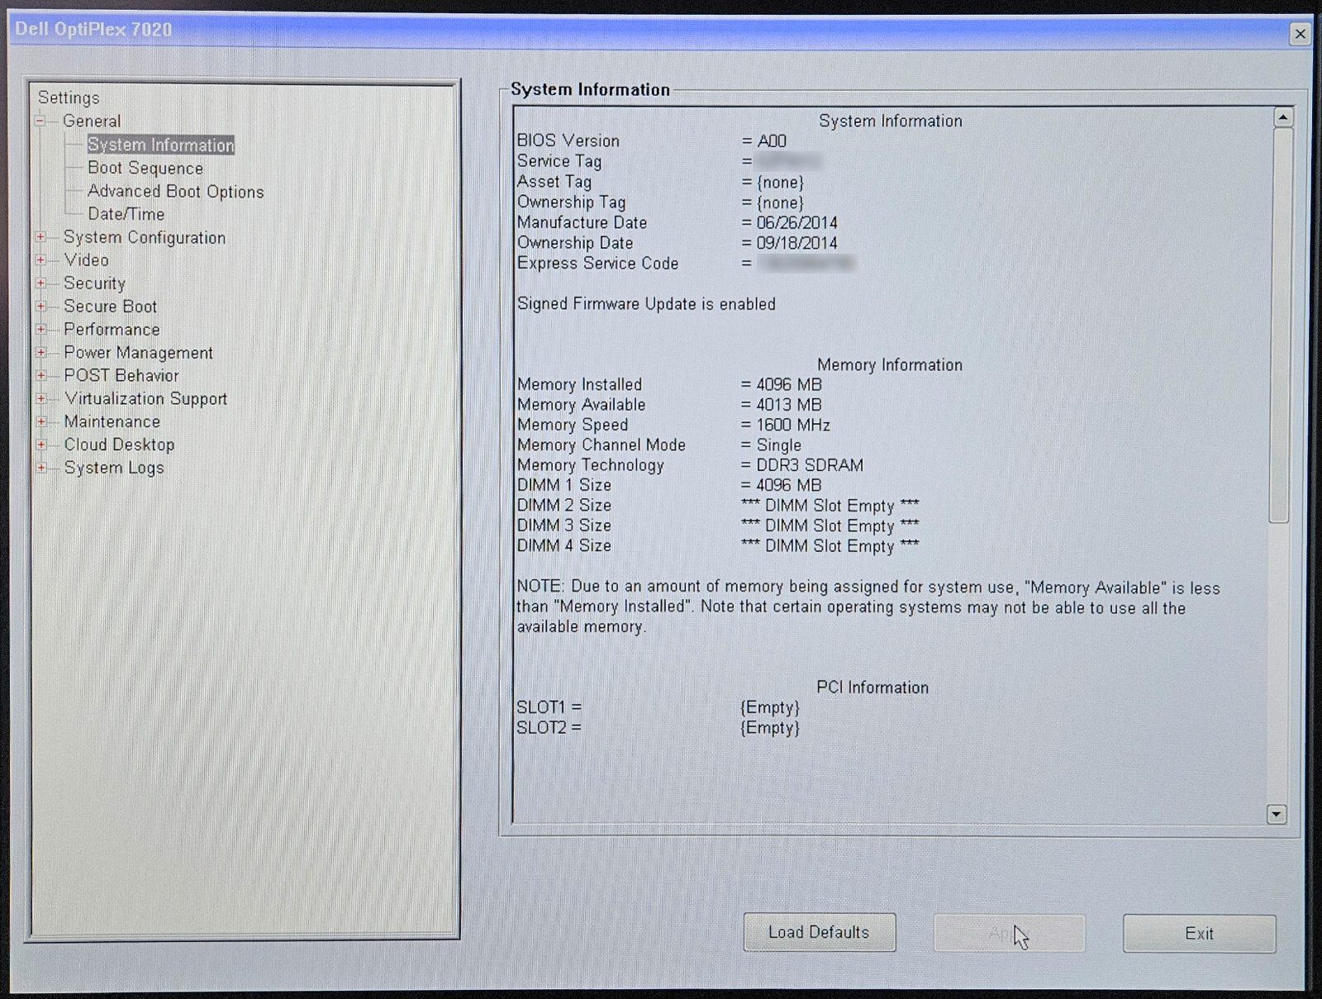Select the General category label
Screen dimensions: 1322x999
(92, 121)
